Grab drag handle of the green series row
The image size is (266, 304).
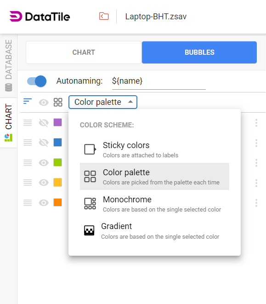(x=28, y=163)
